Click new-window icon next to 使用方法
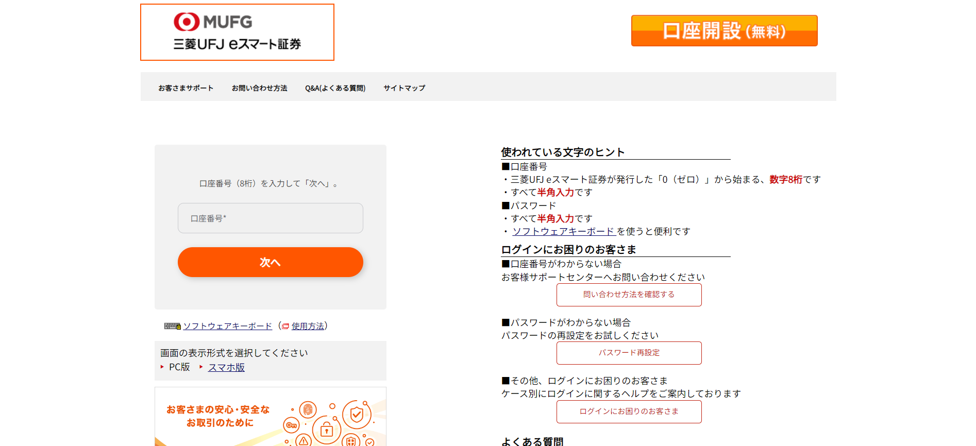This screenshot has width=976, height=446. [x=285, y=326]
